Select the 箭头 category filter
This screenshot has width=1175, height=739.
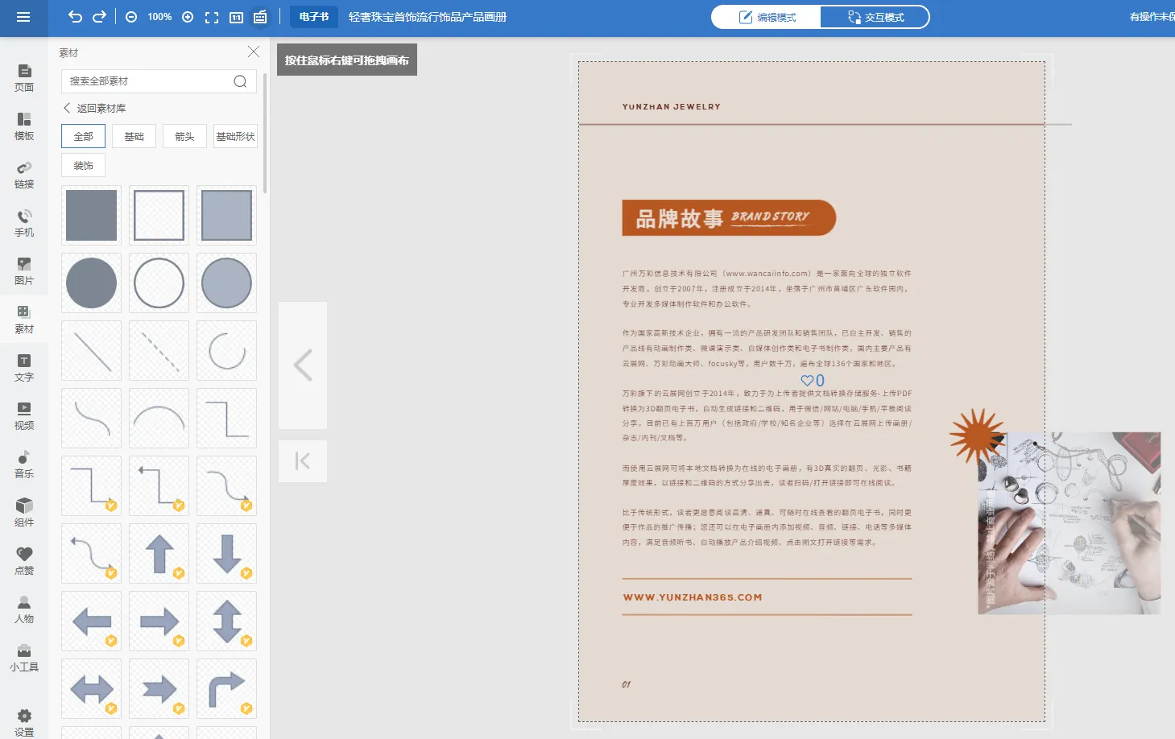point(184,137)
